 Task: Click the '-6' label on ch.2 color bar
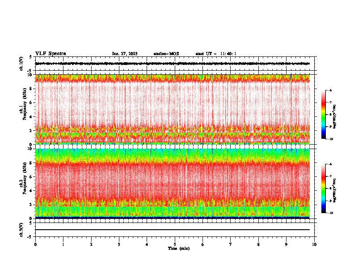click(x=330, y=164)
